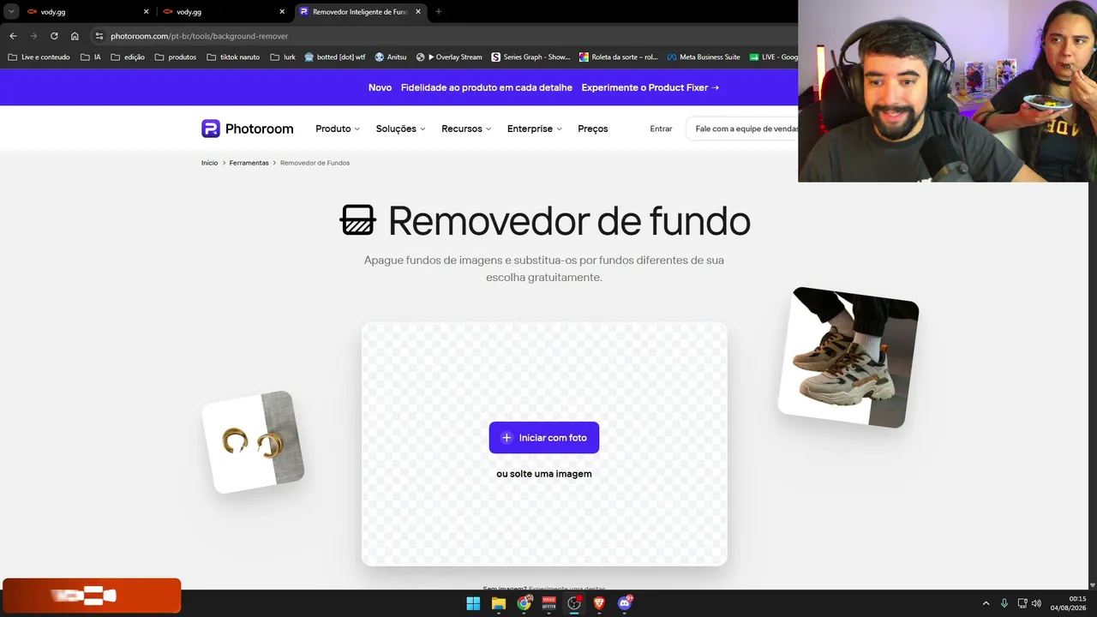
Task: Close the Removedor Inteligente tab
Action: pos(418,12)
